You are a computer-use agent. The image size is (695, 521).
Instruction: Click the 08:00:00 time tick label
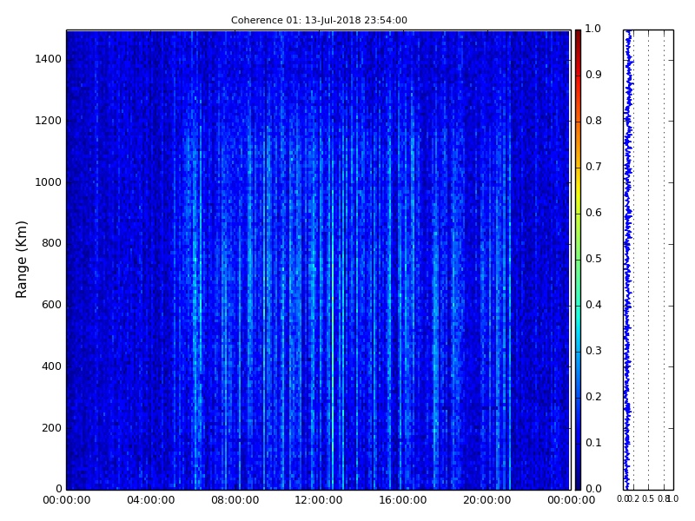(x=235, y=500)
